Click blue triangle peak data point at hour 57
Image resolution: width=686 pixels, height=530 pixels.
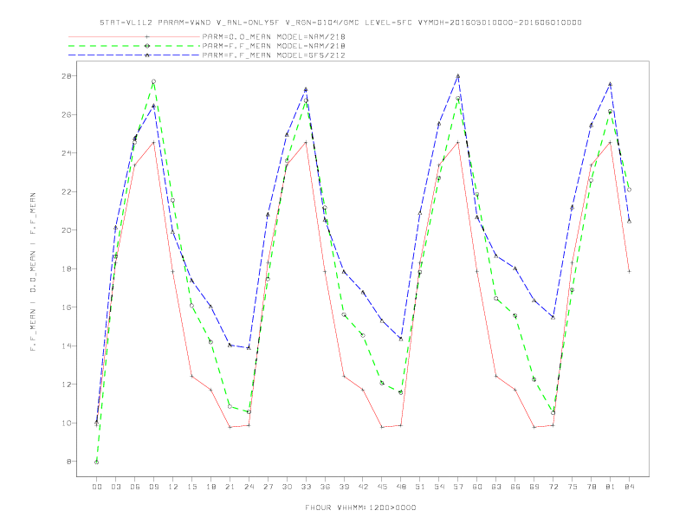[458, 76]
